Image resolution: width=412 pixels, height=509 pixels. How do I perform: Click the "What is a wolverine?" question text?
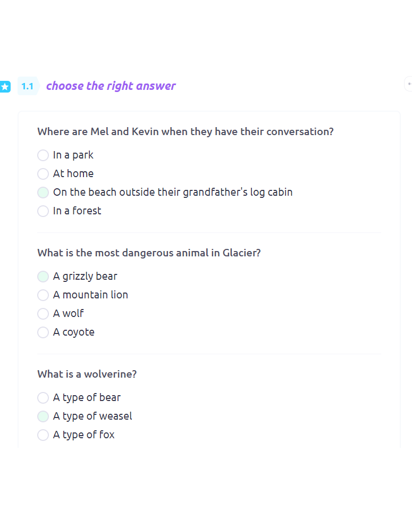pos(87,374)
